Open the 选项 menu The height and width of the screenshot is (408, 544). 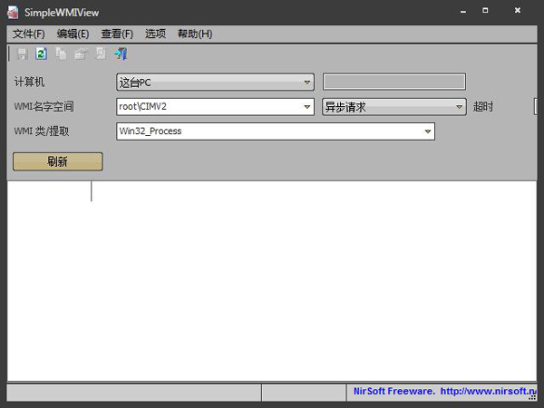click(x=155, y=34)
